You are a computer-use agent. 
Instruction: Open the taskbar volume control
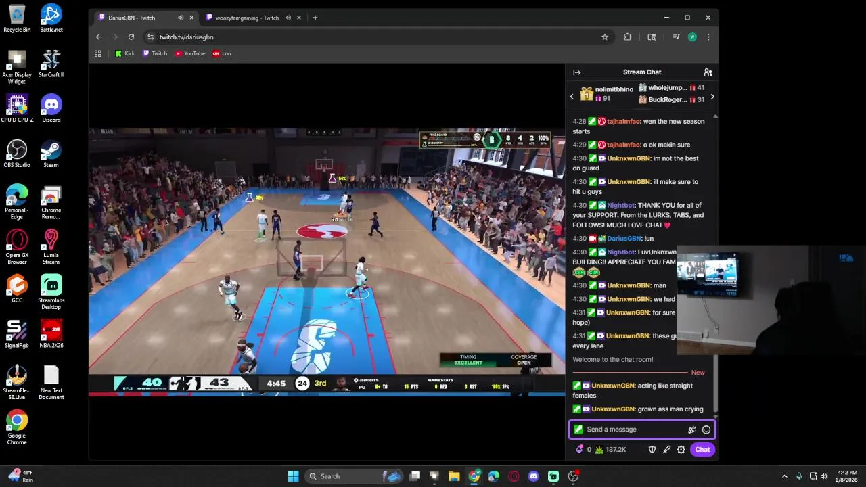(824, 476)
